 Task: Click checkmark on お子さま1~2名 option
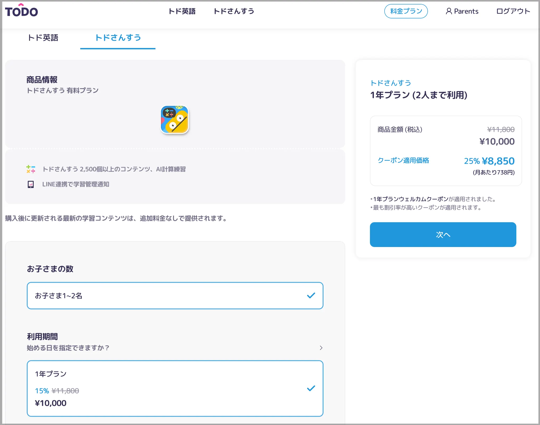click(x=311, y=296)
